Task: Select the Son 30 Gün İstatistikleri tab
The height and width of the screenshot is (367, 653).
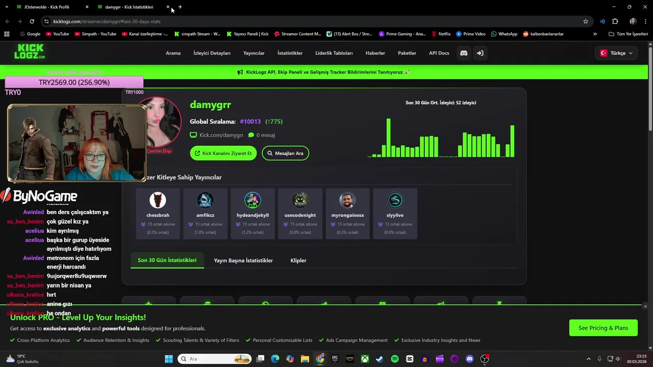Action: pos(167,260)
